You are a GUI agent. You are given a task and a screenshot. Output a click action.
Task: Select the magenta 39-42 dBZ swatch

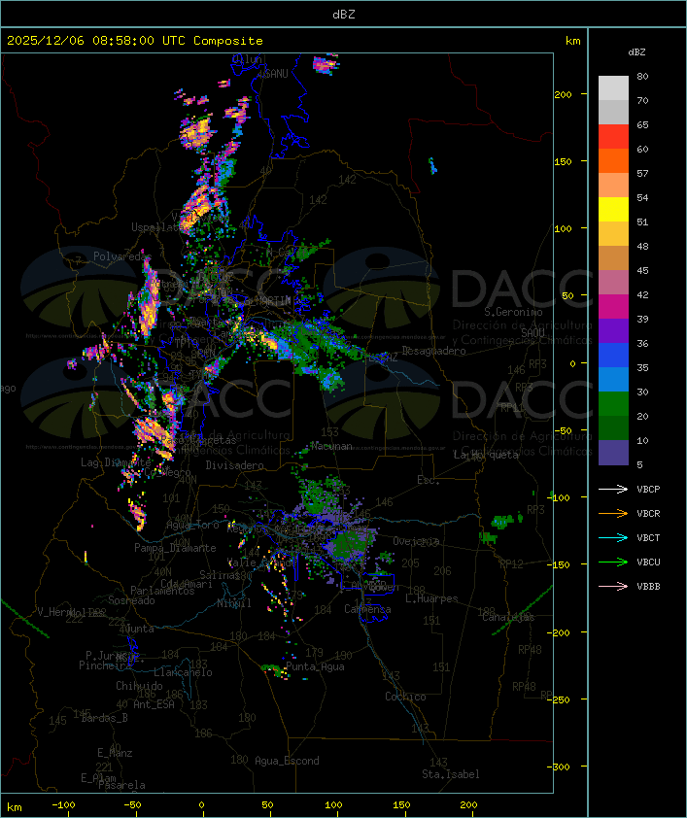click(613, 307)
